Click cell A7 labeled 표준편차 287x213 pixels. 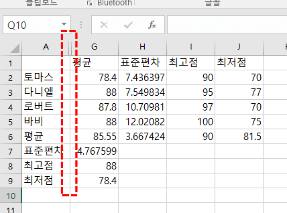tap(46, 151)
